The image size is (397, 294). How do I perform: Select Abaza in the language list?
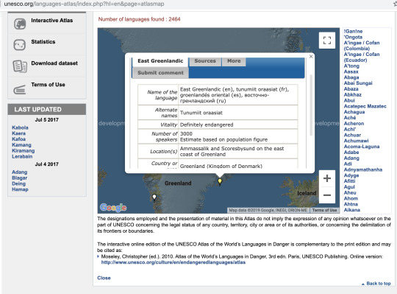(x=351, y=89)
